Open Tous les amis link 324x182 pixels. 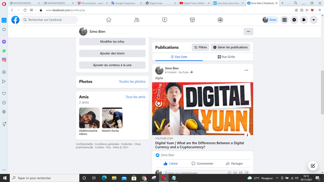pyautogui.click(x=135, y=97)
